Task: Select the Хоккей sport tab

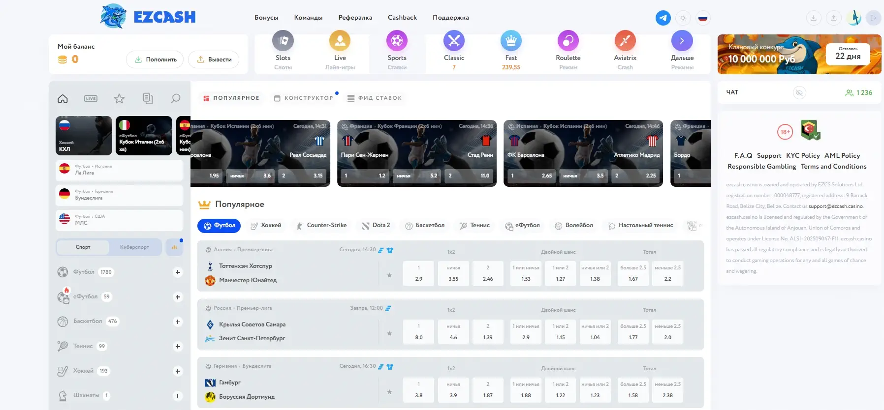Action: tap(266, 226)
